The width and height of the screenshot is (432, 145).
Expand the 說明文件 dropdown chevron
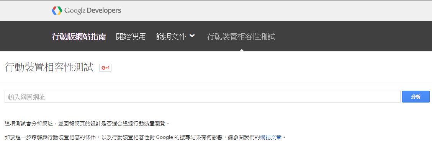(x=192, y=36)
